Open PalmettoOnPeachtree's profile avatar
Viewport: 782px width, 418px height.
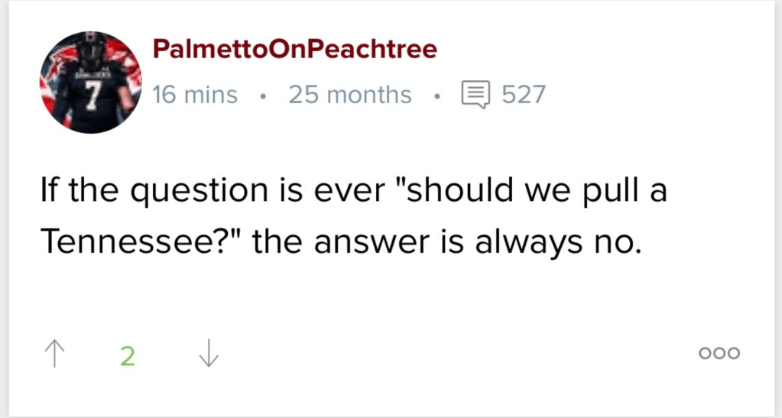(91, 83)
